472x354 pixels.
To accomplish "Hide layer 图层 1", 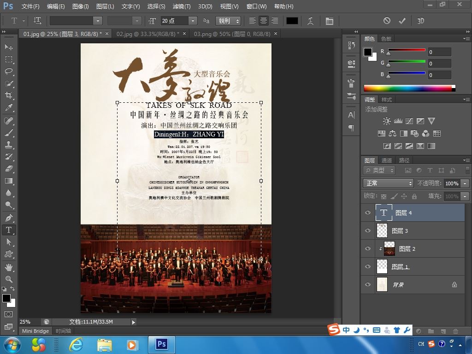I will tap(368, 267).
